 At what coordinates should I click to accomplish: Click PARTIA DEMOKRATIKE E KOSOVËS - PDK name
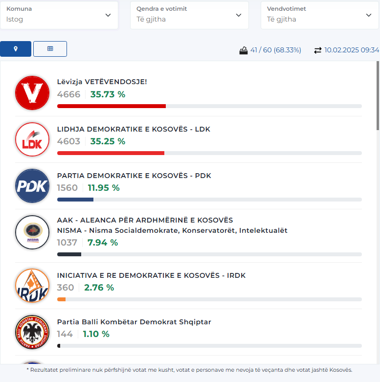134,176
